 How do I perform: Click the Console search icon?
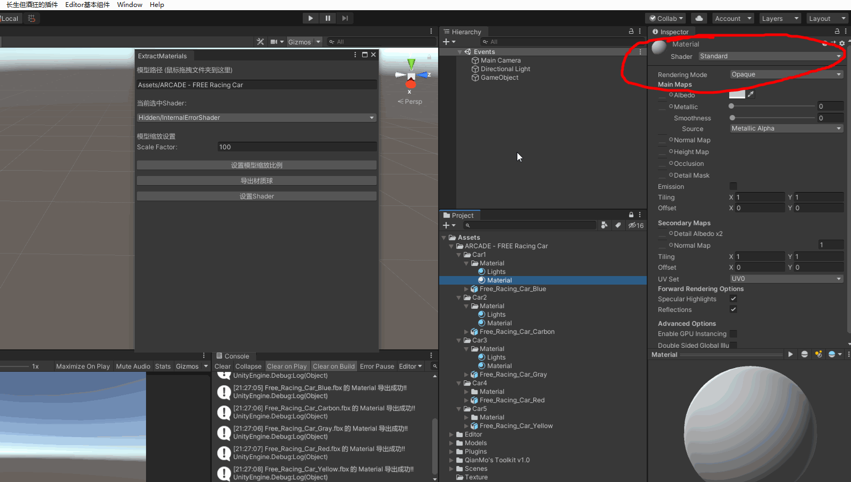pos(435,366)
